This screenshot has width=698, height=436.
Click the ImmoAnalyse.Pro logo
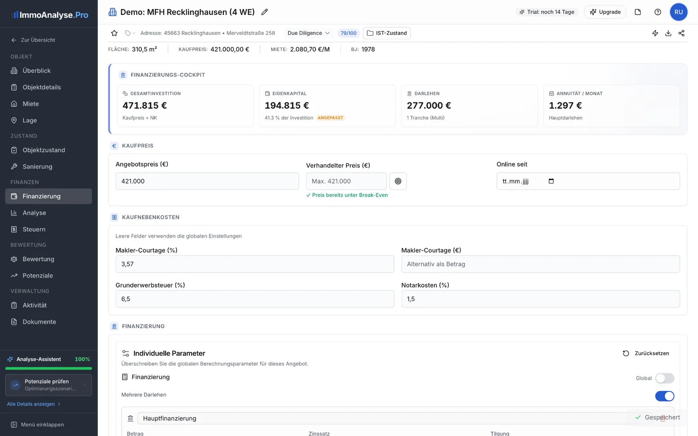50,15
